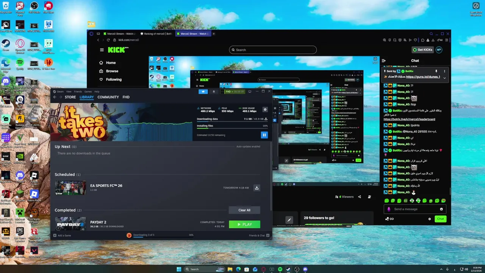Open the guns.lol/dunes_1 link
This screenshot has height=273, width=485.
(x=423, y=77)
